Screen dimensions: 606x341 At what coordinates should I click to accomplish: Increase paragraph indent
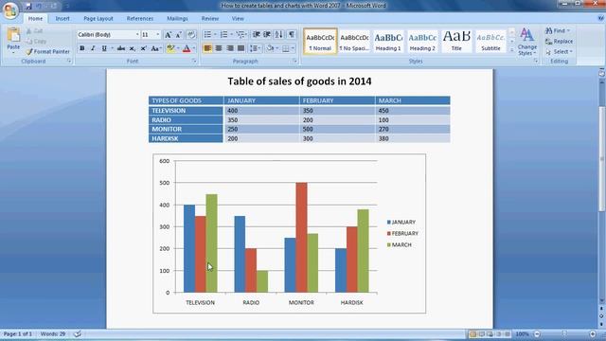[x=267, y=35]
